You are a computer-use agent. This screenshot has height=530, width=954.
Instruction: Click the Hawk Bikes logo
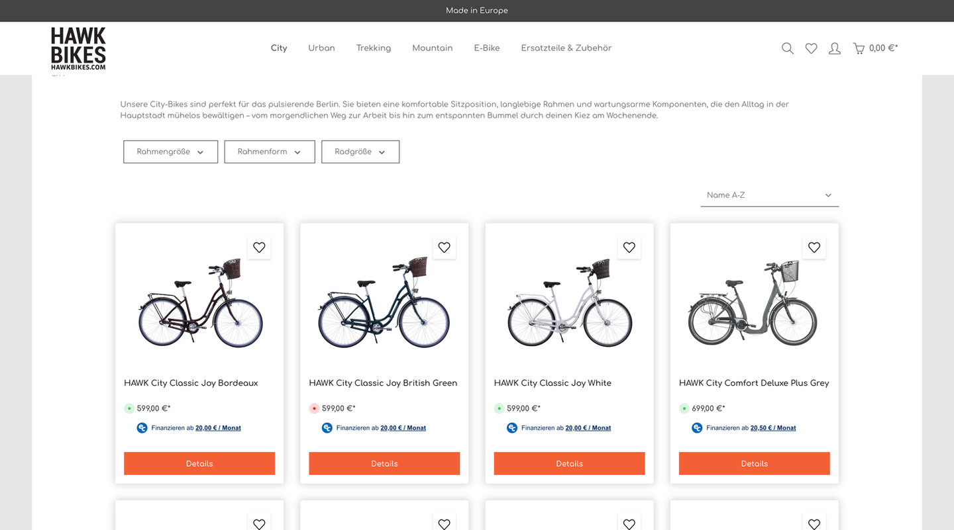[x=78, y=48]
